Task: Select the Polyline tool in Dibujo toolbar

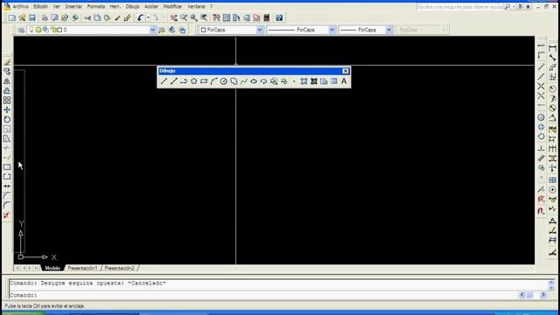Action: [184, 81]
